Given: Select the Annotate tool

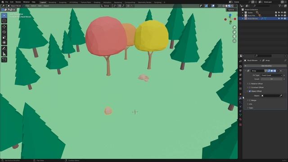Looking at the screenshot, I should [4, 49].
